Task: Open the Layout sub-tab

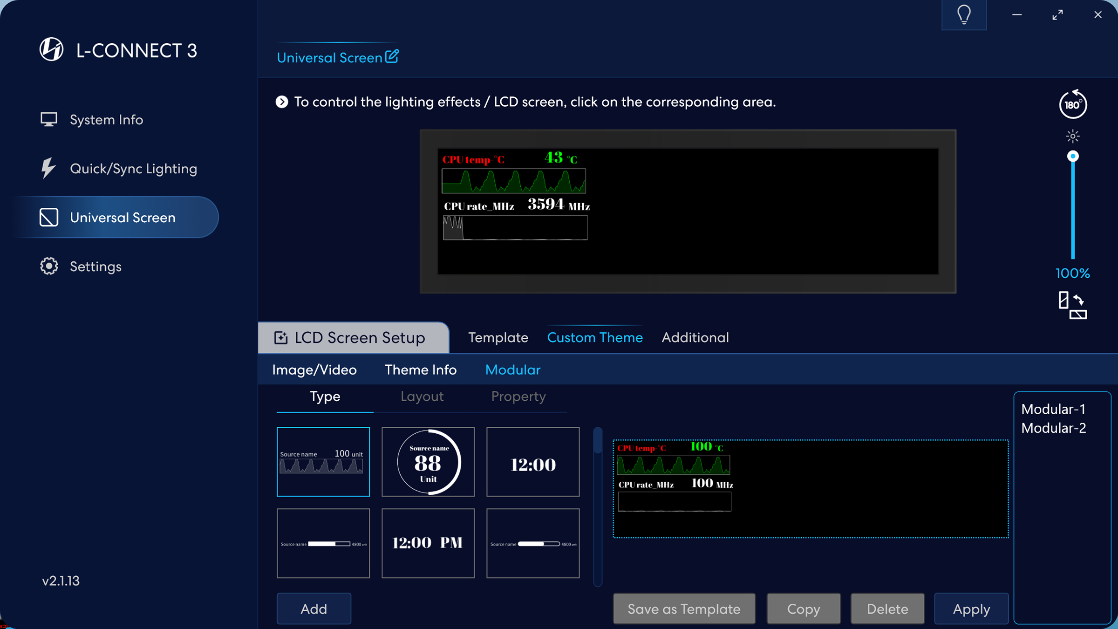Action: click(422, 397)
